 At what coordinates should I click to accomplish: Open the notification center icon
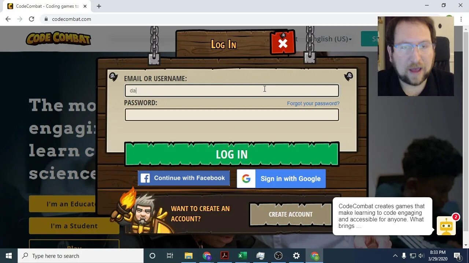(458, 256)
